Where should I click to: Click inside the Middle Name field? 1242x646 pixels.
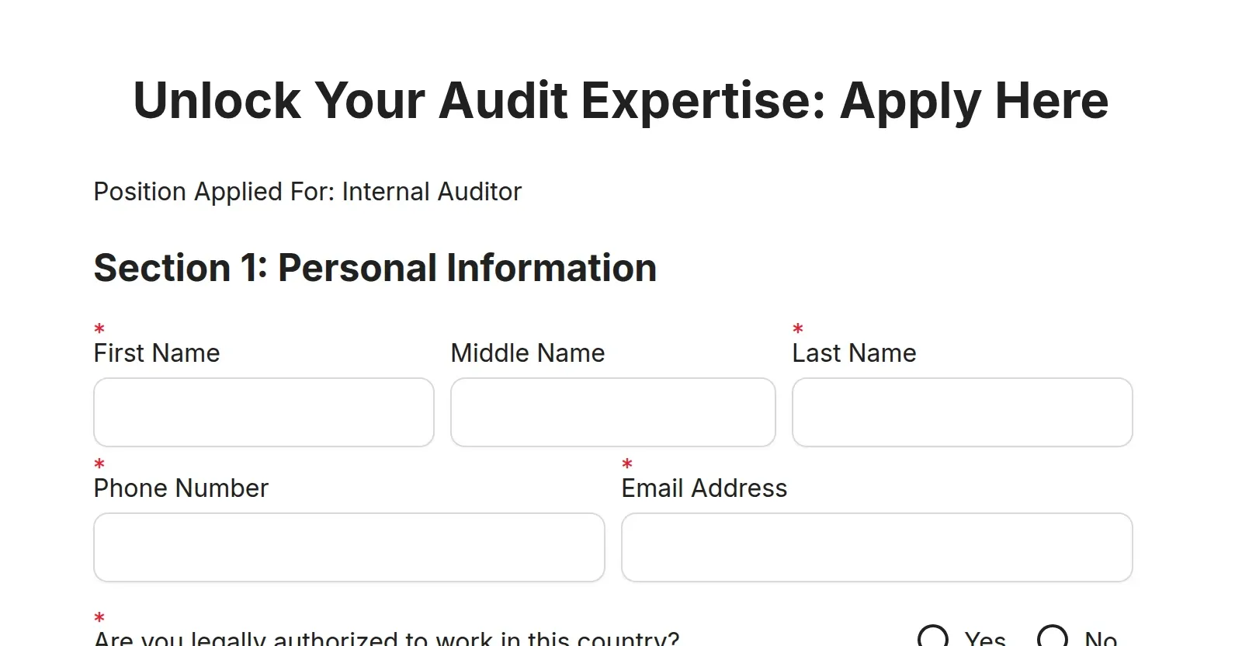tap(612, 412)
